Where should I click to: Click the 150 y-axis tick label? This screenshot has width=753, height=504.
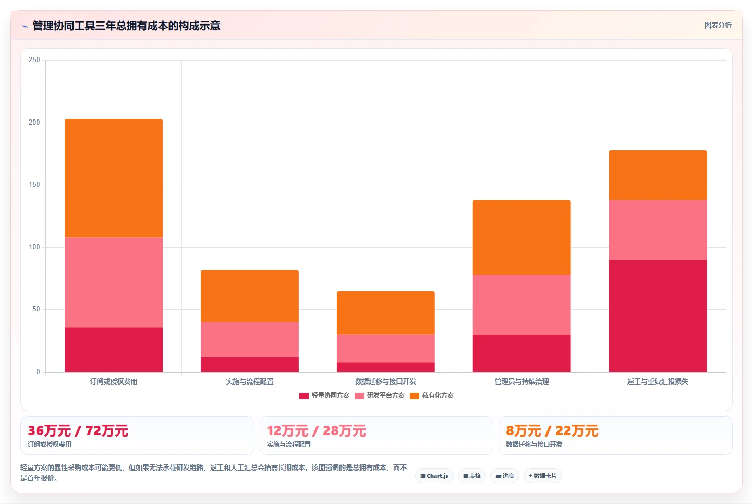coord(34,185)
